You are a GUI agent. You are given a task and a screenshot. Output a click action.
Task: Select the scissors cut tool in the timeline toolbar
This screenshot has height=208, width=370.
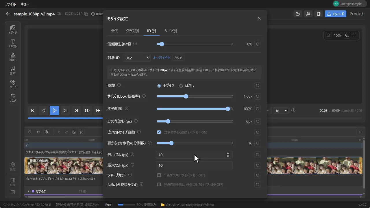[x=82, y=132]
